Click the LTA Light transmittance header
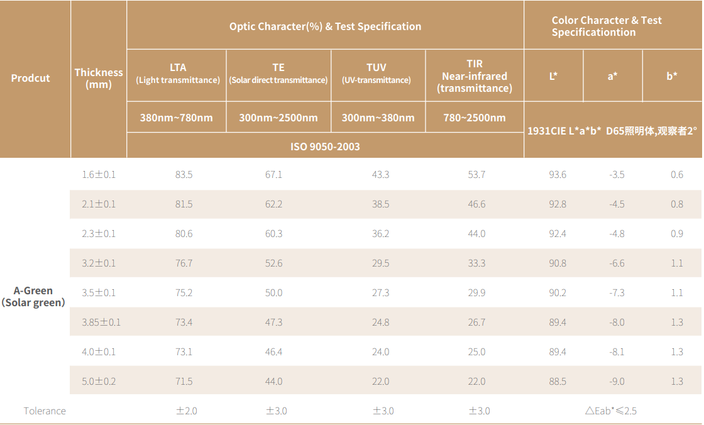The width and height of the screenshot is (704, 425). (x=177, y=74)
